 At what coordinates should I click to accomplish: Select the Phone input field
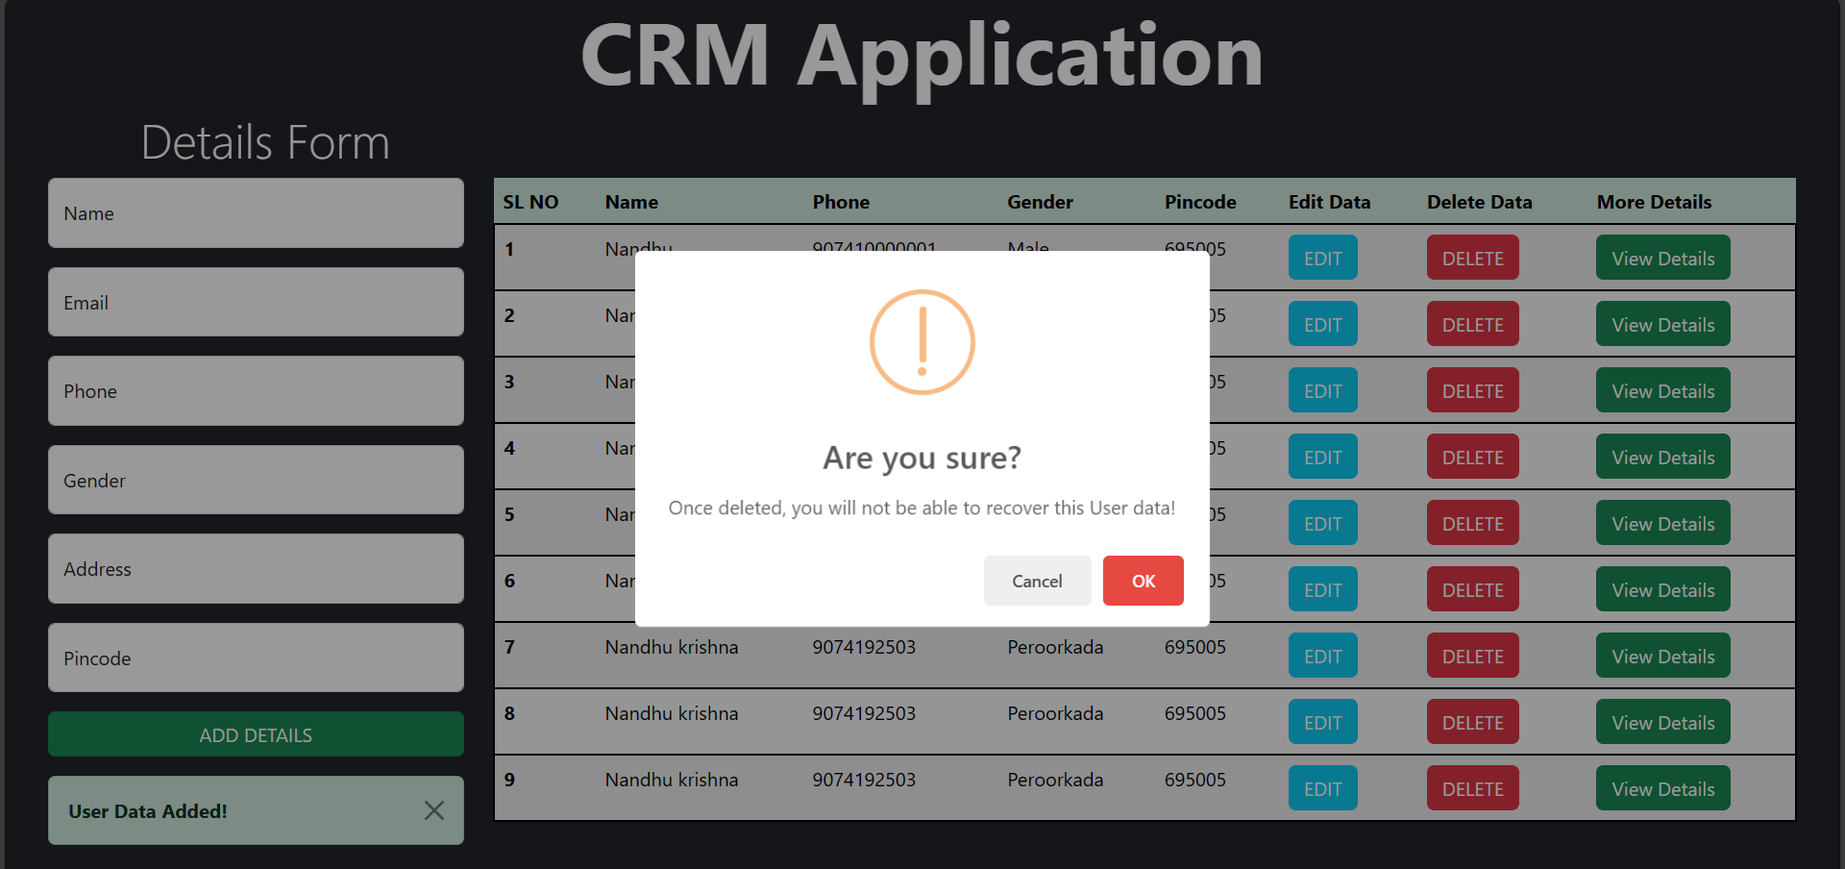coord(255,390)
